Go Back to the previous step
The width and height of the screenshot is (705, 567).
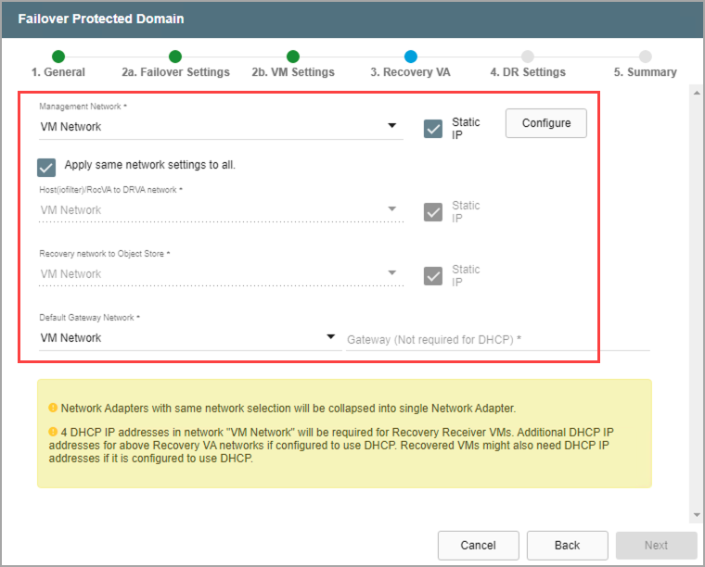(x=567, y=545)
